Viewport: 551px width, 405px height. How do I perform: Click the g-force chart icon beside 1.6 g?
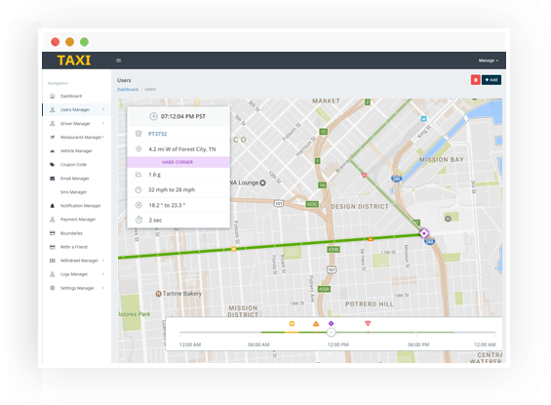138,175
